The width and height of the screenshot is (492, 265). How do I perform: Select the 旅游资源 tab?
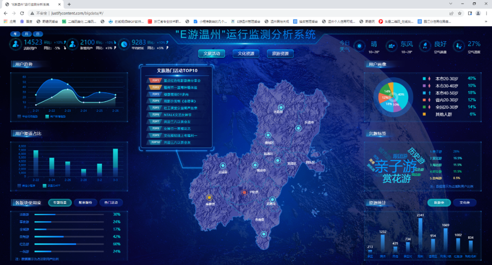tap(280, 54)
